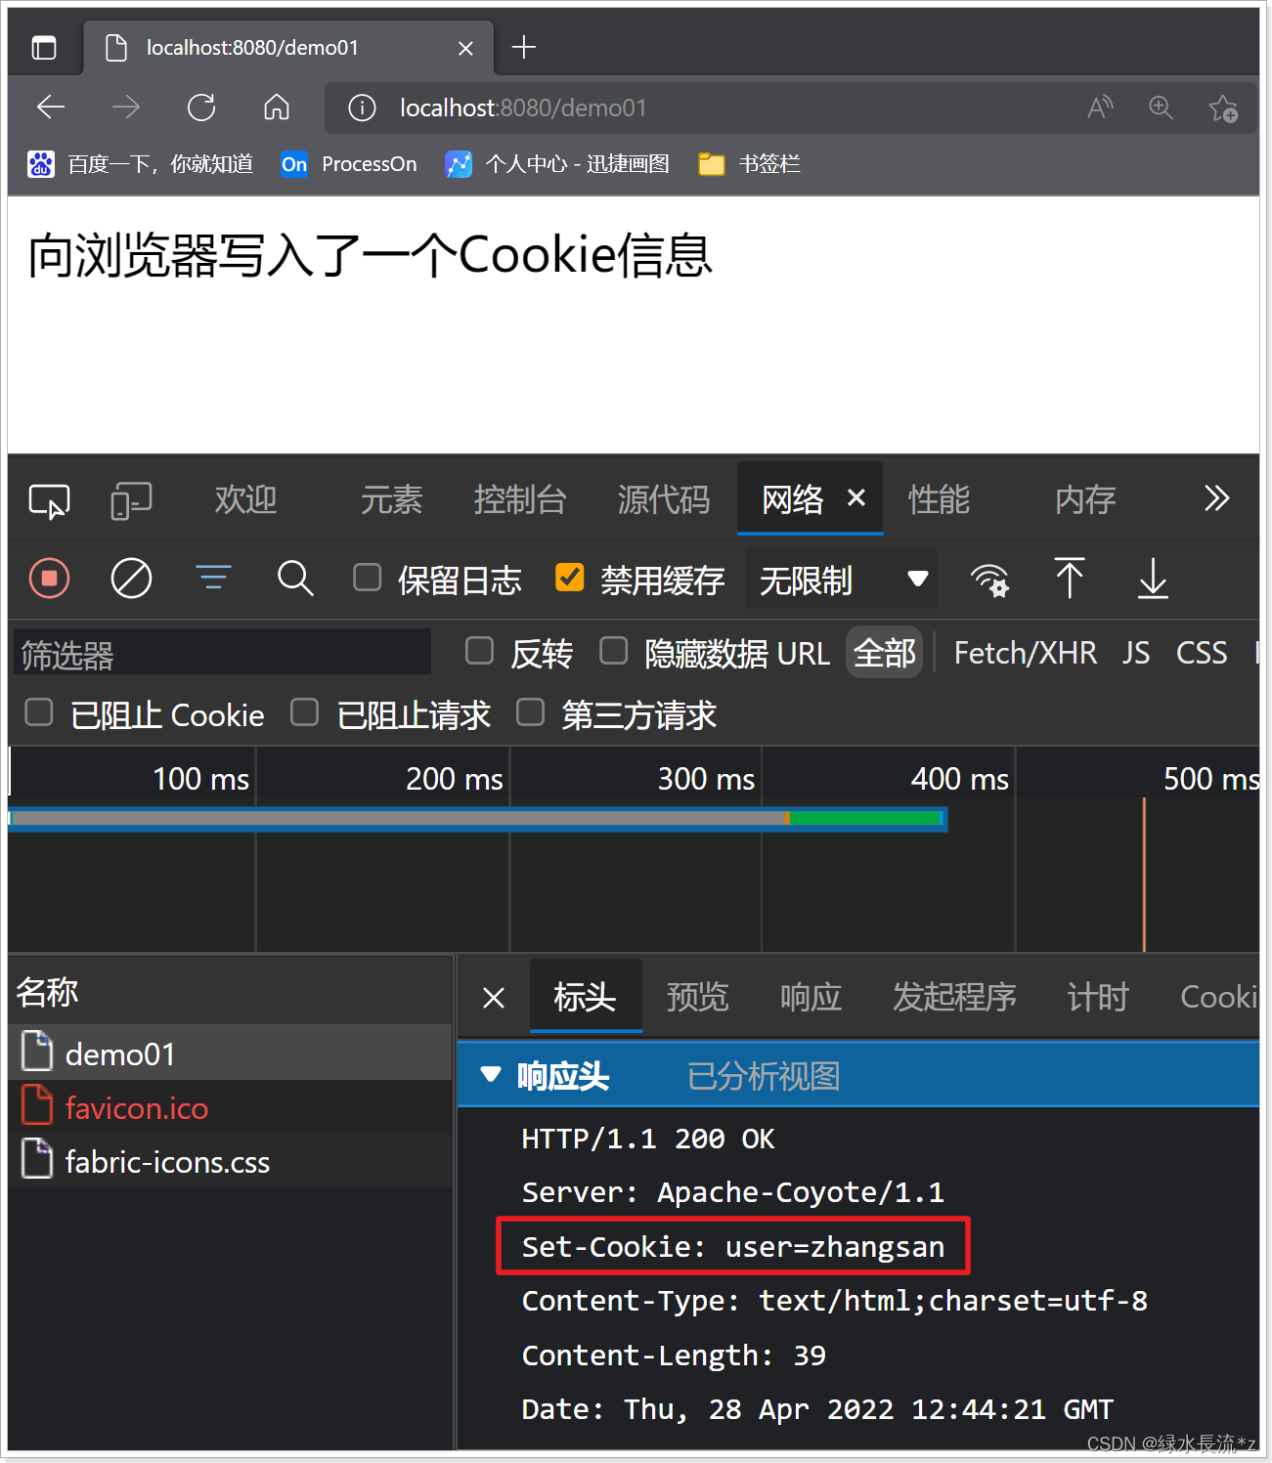Check the 第三方请求 checkbox
1272x1463 pixels.
point(530,712)
